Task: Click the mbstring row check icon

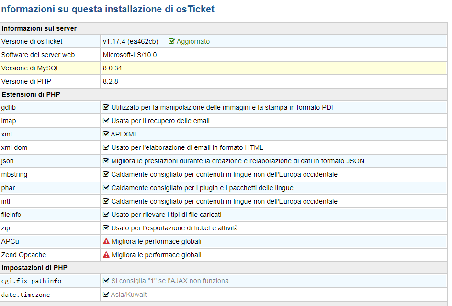Action: pos(106,174)
